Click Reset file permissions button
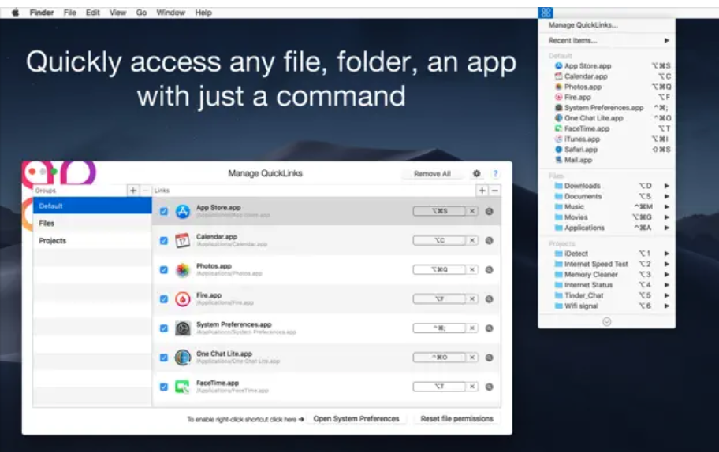 pos(456,419)
